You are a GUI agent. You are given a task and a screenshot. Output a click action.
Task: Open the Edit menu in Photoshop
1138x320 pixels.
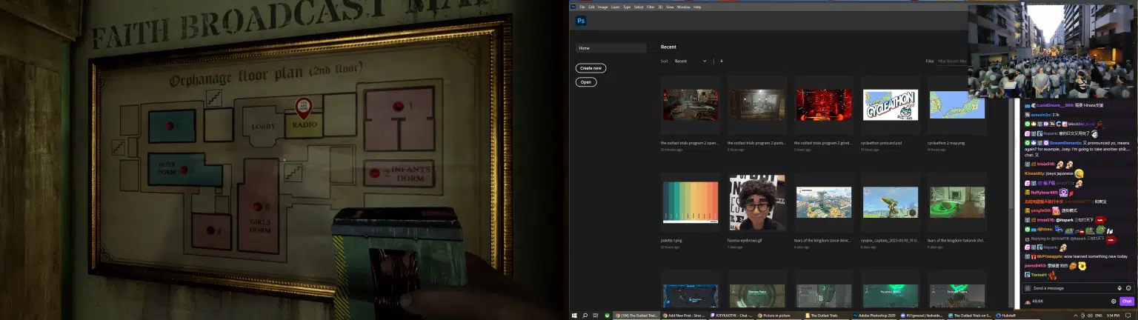592,7
